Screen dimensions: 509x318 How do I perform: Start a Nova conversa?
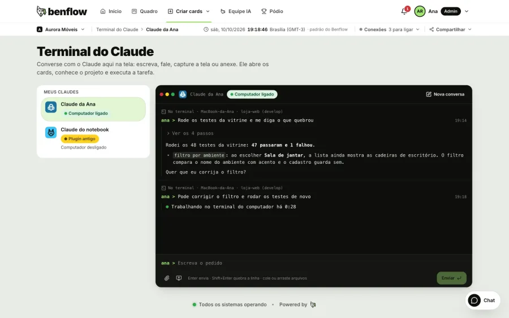[445, 94]
